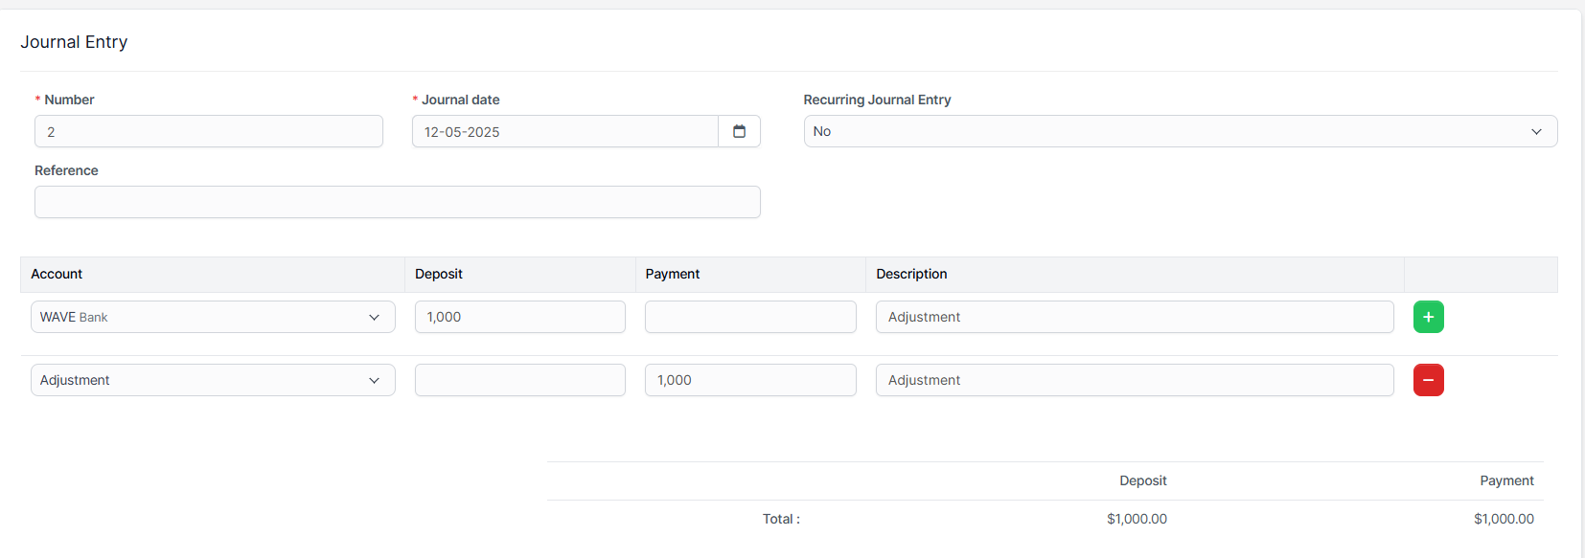Click the Number input field
Viewport: 1585px width, 558px height.
click(209, 131)
